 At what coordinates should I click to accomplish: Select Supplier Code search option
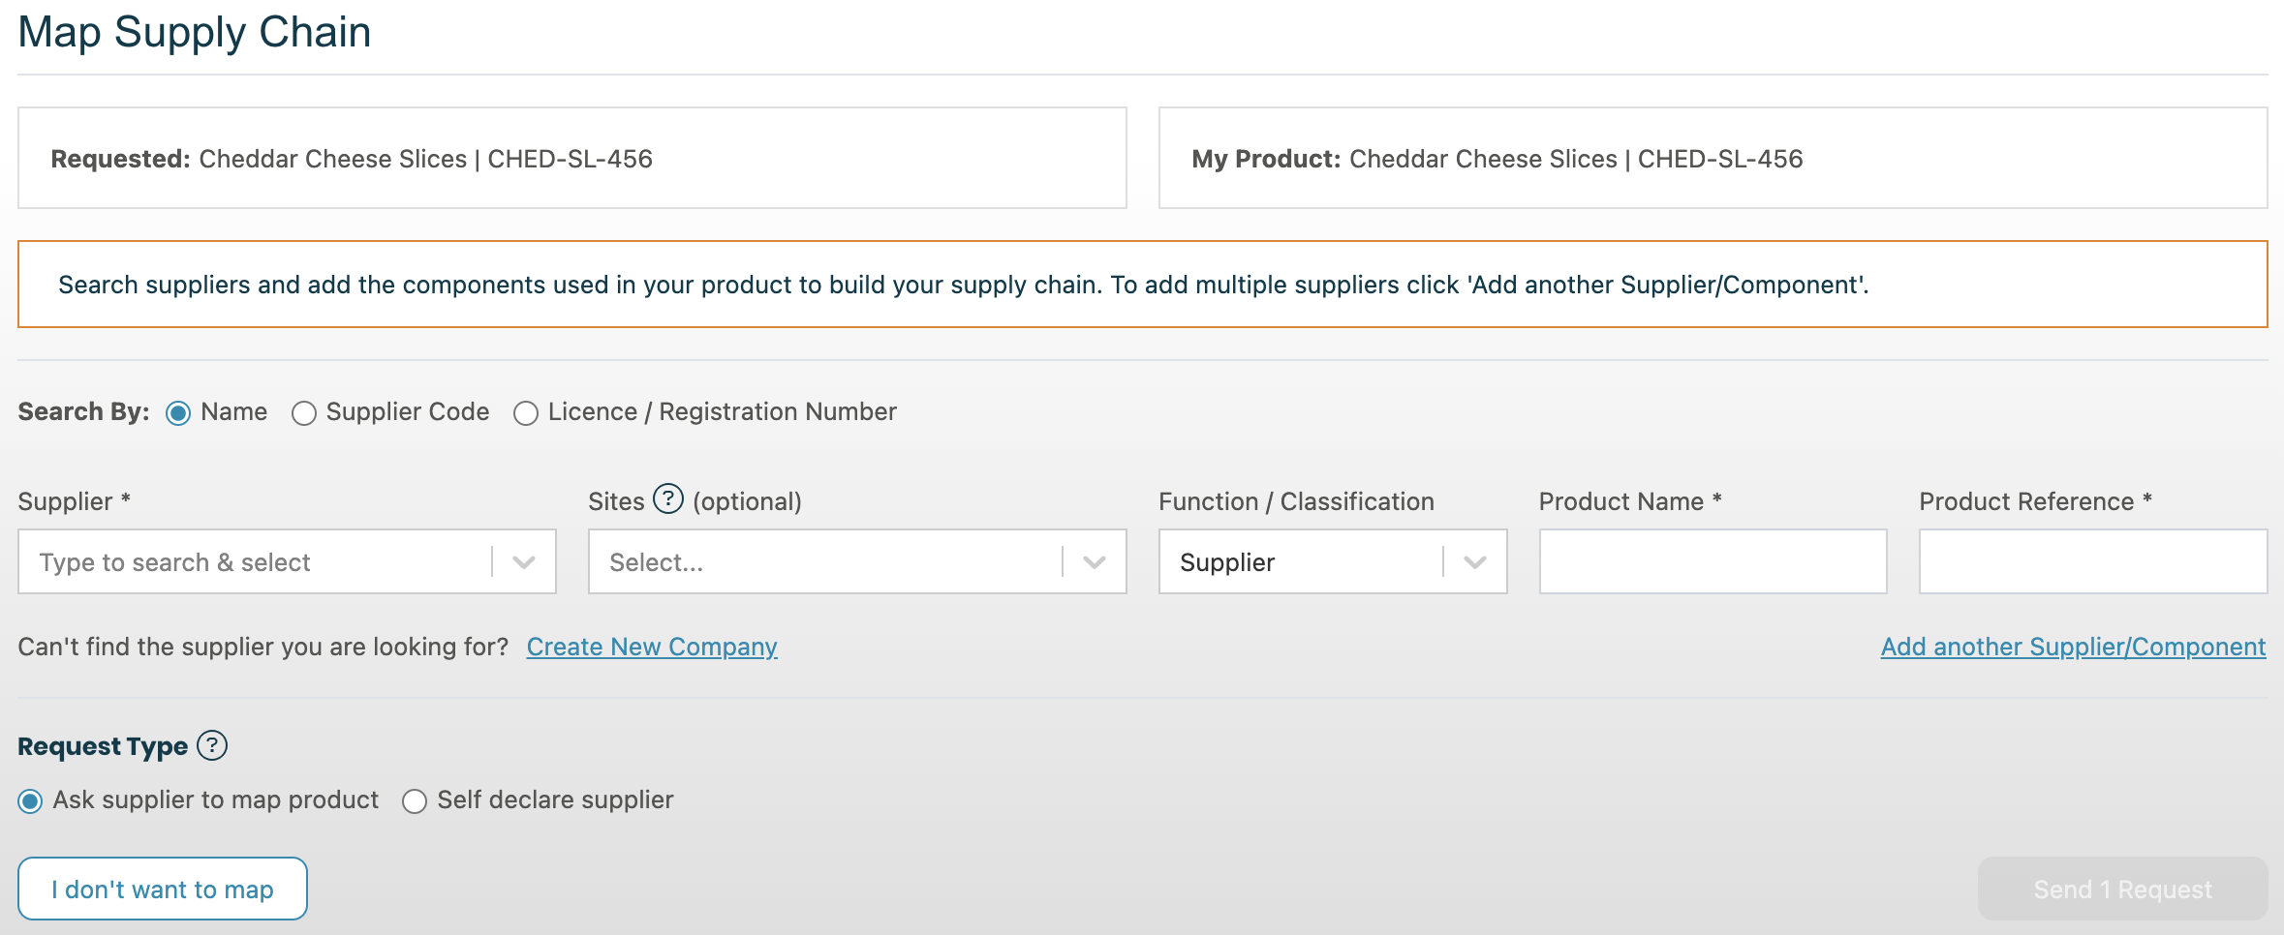coord(304,413)
